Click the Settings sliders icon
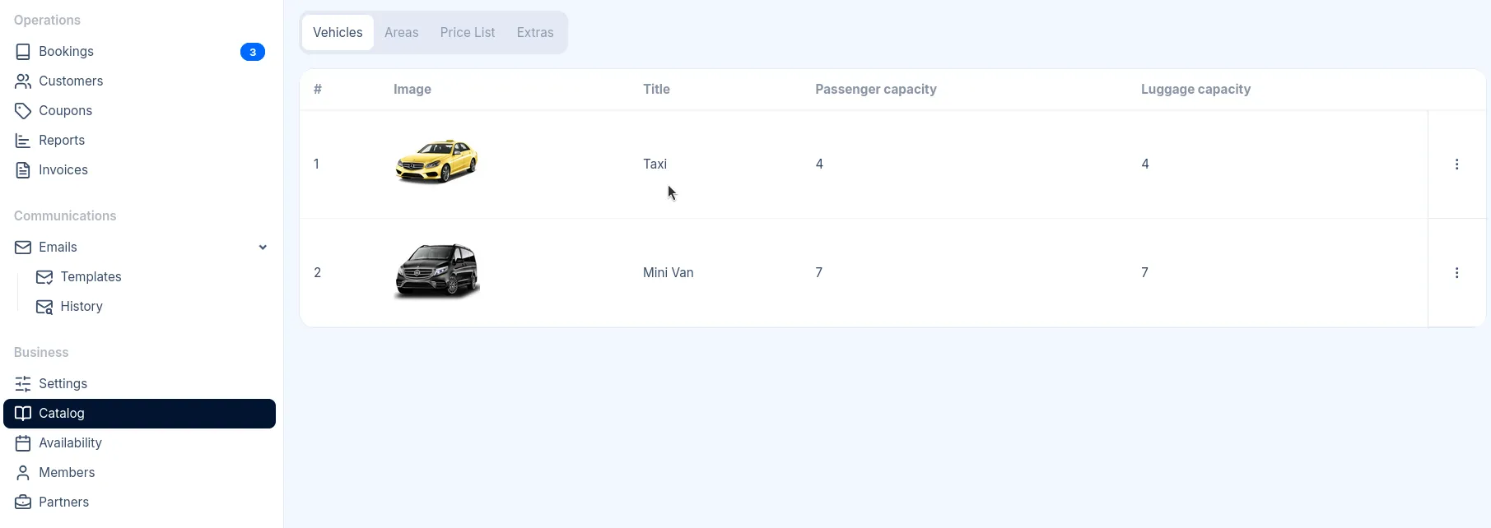 (x=23, y=384)
